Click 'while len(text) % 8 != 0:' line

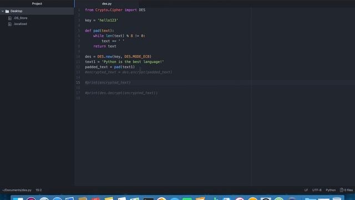(119, 36)
